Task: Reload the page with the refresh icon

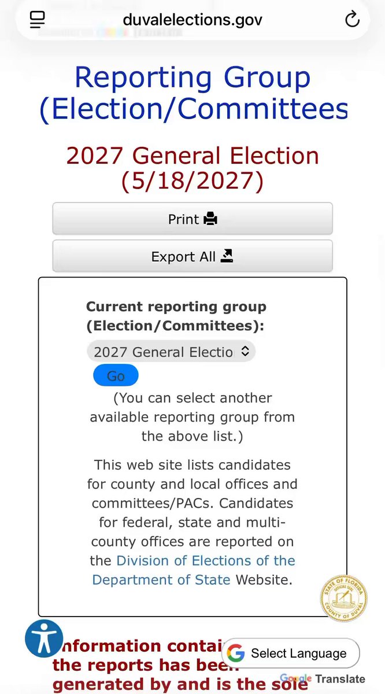Action: (x=352, y=20)
